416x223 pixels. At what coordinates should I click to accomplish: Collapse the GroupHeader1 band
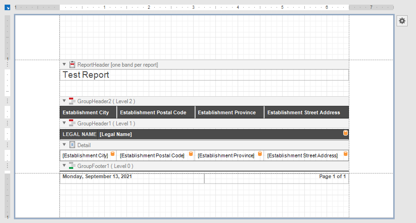(x=64, y=123)
